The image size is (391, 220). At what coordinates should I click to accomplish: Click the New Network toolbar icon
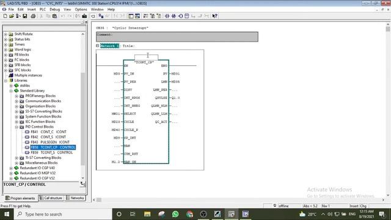coord(145,16)
